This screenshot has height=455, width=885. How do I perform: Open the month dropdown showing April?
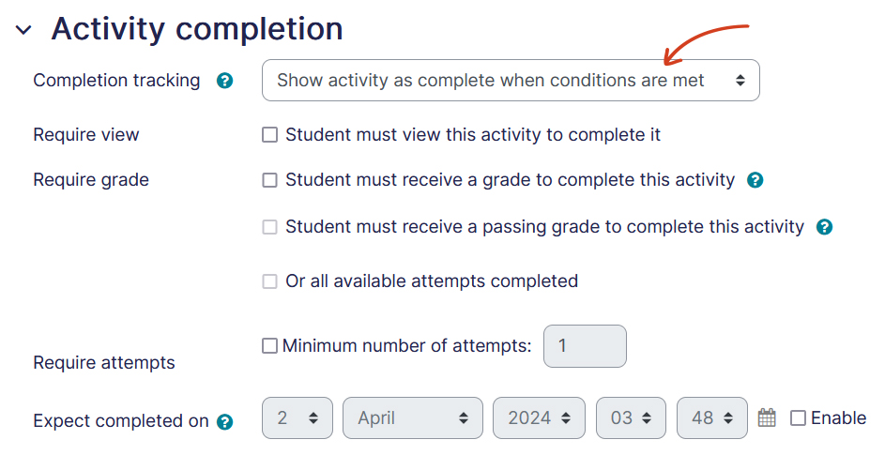[x=413, y=418]
